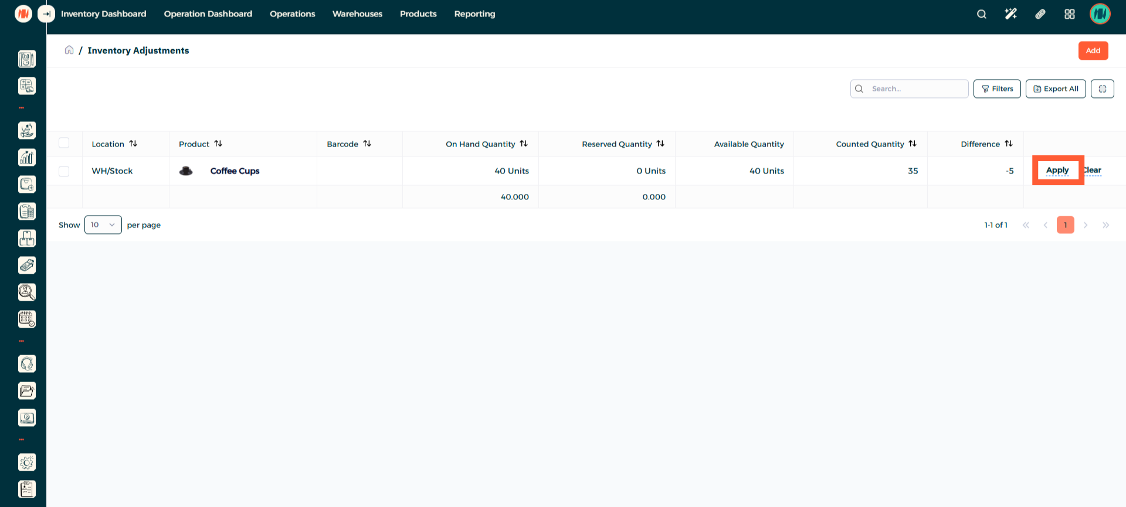The height and width of the screenshot is (507, 1126).
Task: Toggle the select-all checkbox in table header
Action: click(x=64, y=143)
